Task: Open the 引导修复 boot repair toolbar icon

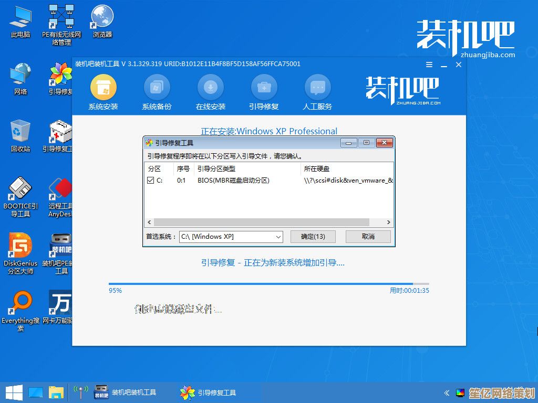Action: (x=264, y=87)
